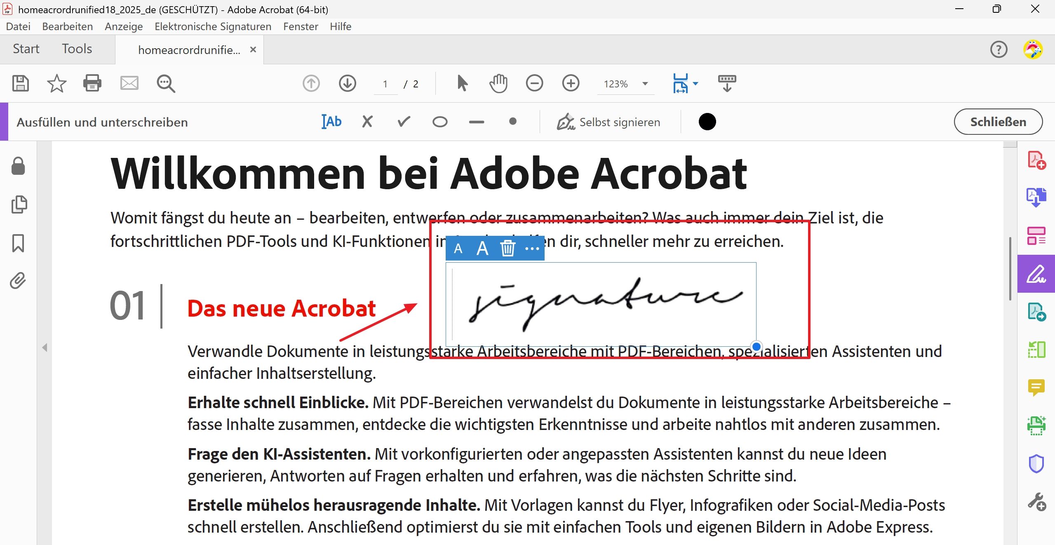Select the checkmark tool
This screenshot has height=545, width=1055.
click(404, 122)
